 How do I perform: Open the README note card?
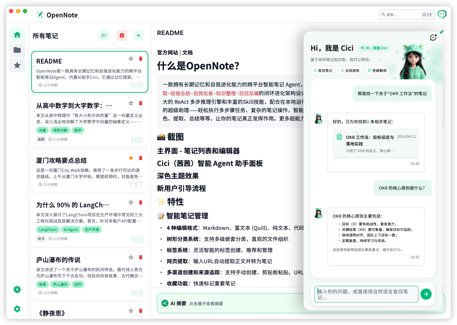(x=90, y=72)
